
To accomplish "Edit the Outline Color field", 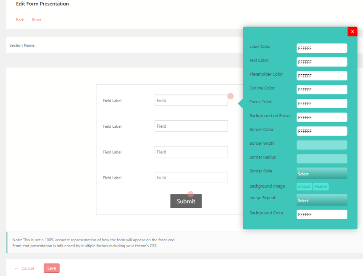I will pos(322,89).
